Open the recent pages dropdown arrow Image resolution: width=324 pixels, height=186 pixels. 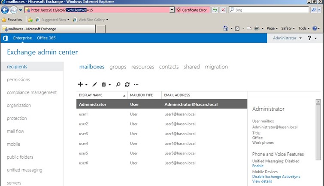[x=21, y=10]
